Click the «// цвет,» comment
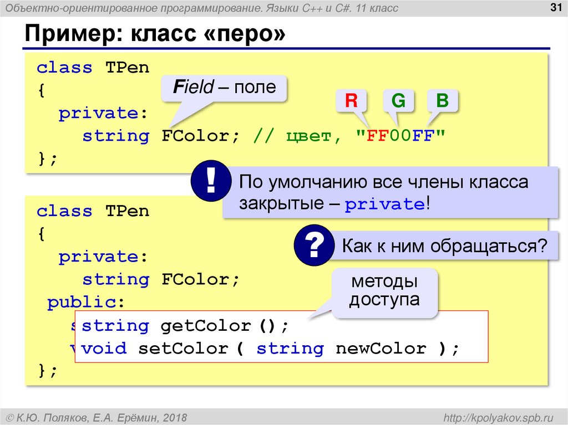Viewport: 568px width, 425px height. pos(297,136)
